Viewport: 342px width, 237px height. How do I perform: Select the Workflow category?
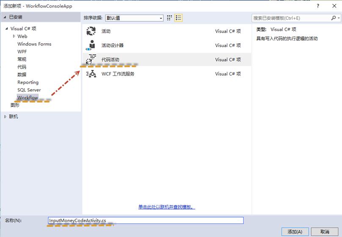point(28,98)
